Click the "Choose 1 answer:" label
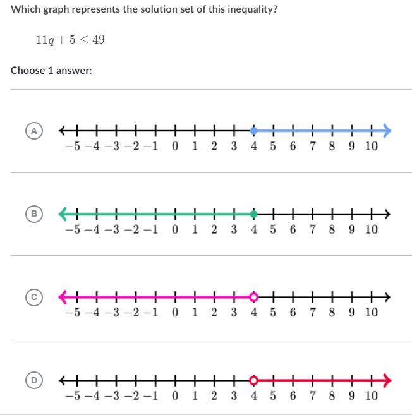Viewport: 412px width, 415px height. (x=51, y=70)
